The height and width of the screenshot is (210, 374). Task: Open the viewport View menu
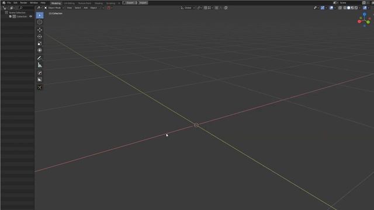coord(69,8)
